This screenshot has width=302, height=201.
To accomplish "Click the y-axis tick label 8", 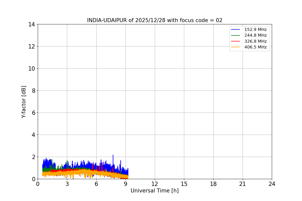I will 33,91.
